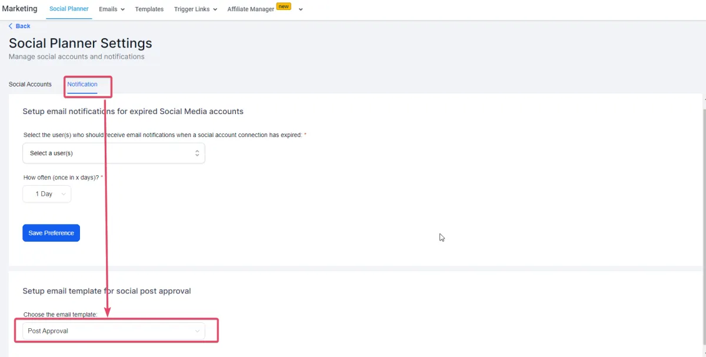Open the 'Select a user(s)' dropdown
This screenshot has width=706, height=357.
click(114, 153)
